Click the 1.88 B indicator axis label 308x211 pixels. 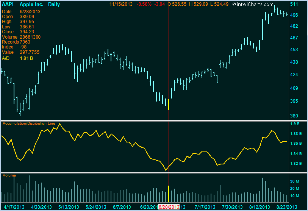point(296,134)
